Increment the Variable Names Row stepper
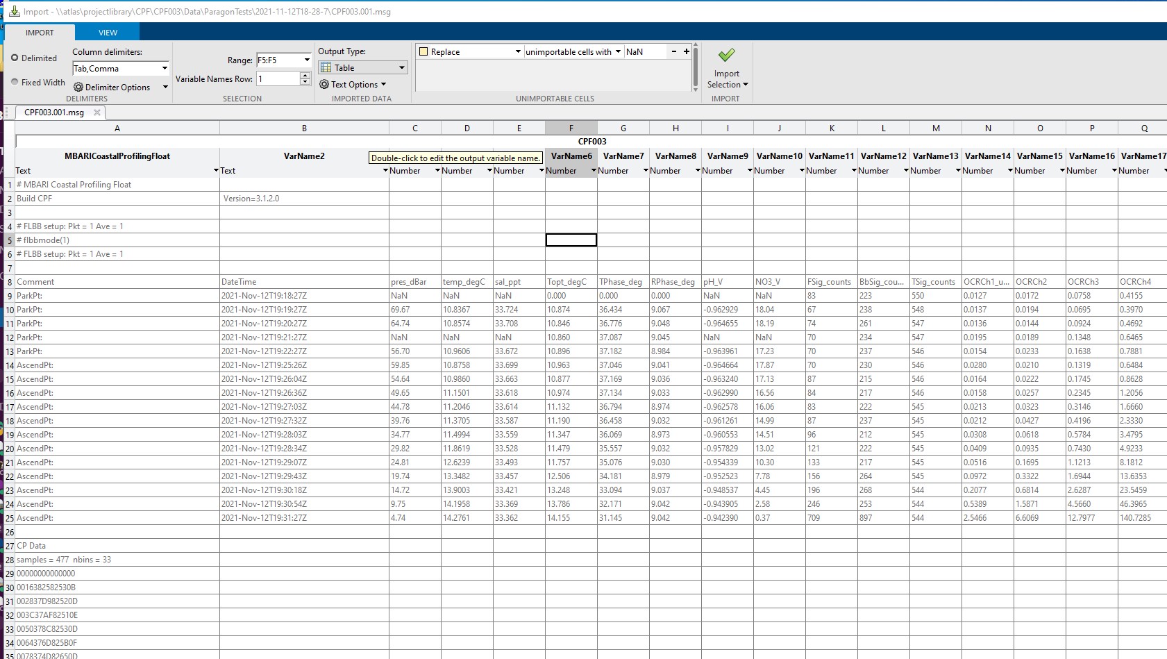 (x=305, y=76)
